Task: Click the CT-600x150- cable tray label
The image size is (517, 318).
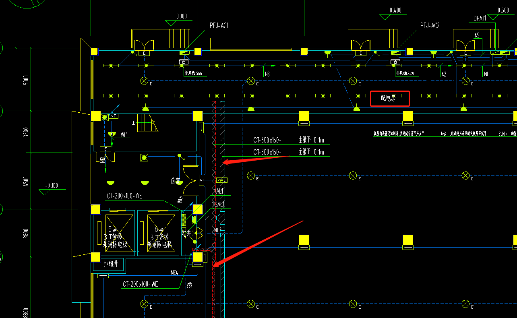Action: [267, 140]
